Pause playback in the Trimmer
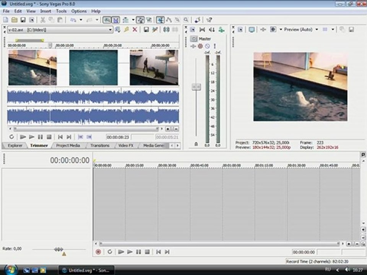The height and width of the screenshot is (275, 367). (x=40, y=137)
